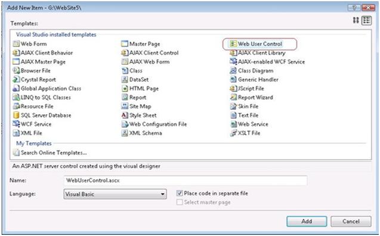Viewport: 380px width, 236px height.
Task: Pick the Generic Handler template icon
Action: tap(233, 80)
